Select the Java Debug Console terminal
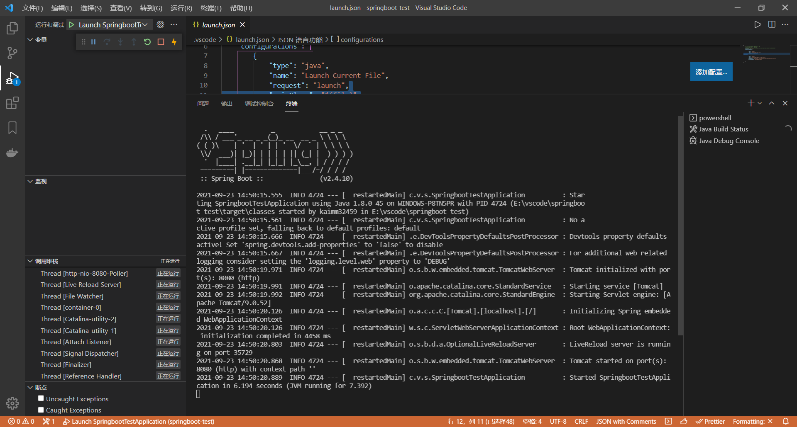This screenshot has width=797, height=427. 729,141
